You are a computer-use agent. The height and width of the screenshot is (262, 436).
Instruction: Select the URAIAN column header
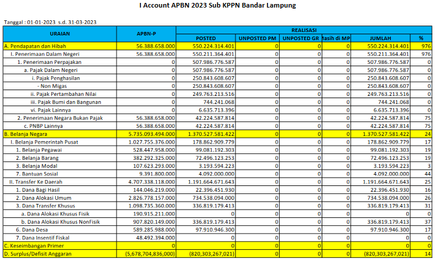pyautogui.click(x=60, y=34)
